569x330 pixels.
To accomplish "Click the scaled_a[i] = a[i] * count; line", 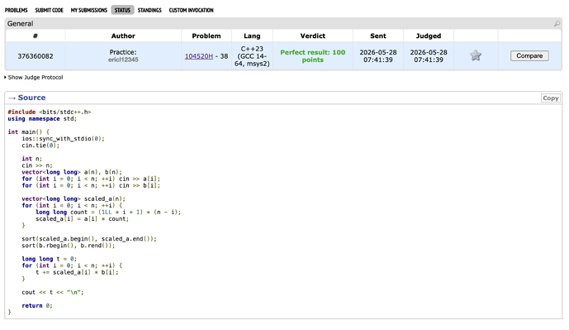I will [82, 219].
